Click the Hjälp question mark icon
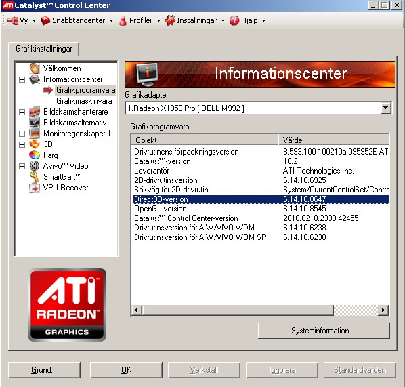This screenshot has height=387, width=405. click(x=234, y=20)
